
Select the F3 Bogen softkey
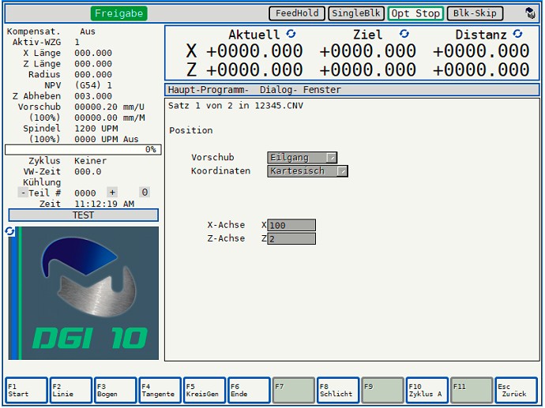[115, 391]
